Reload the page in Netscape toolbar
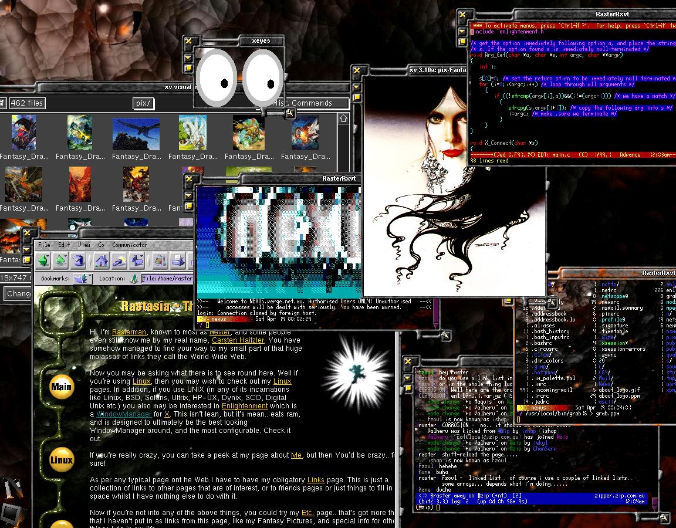 pyautogui.click(x=78, y=260)
